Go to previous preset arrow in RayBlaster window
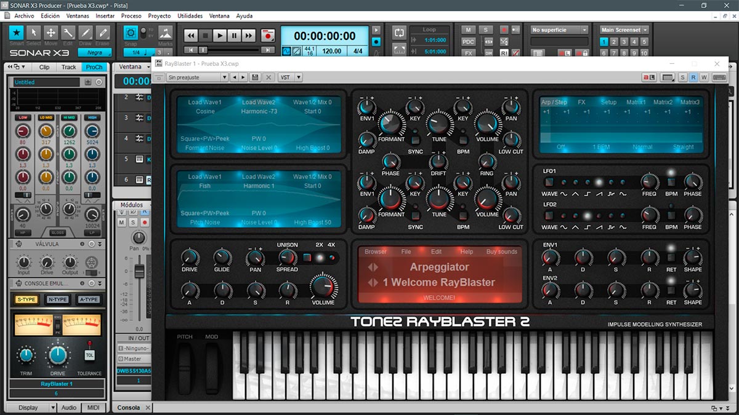This screenshot has width=739, height=415. [235, 77]
